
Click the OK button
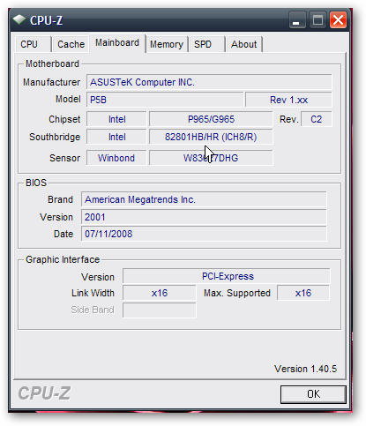[313, 394]
